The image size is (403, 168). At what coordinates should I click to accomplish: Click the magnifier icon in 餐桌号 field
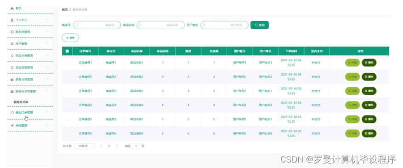pos(77,25)
